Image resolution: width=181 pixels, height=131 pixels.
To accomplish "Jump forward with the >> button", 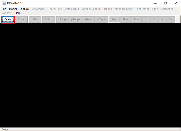I will pos(171,19).
